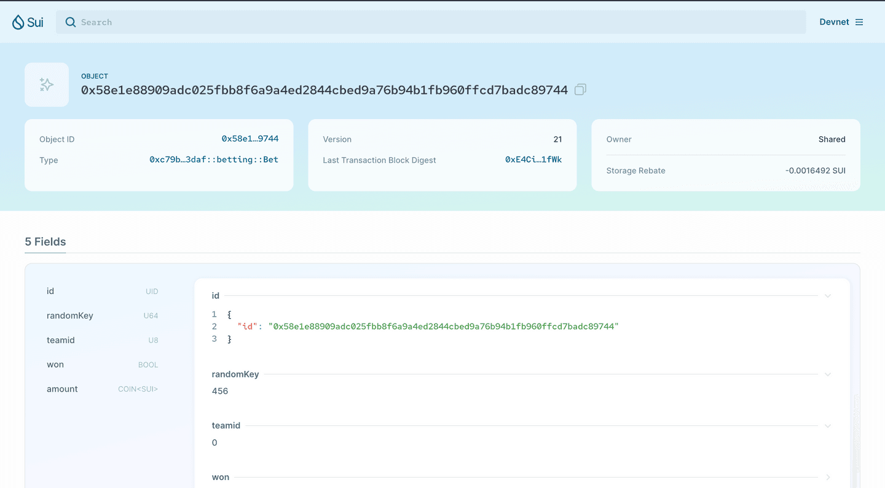Click the randomKey value 456
The height and width of the screenshot is (488, 885).
(220, 391)
